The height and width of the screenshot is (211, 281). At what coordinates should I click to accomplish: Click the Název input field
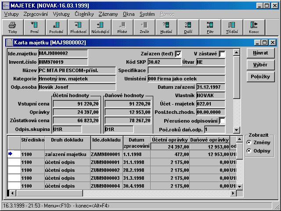[x=77, y=70]
